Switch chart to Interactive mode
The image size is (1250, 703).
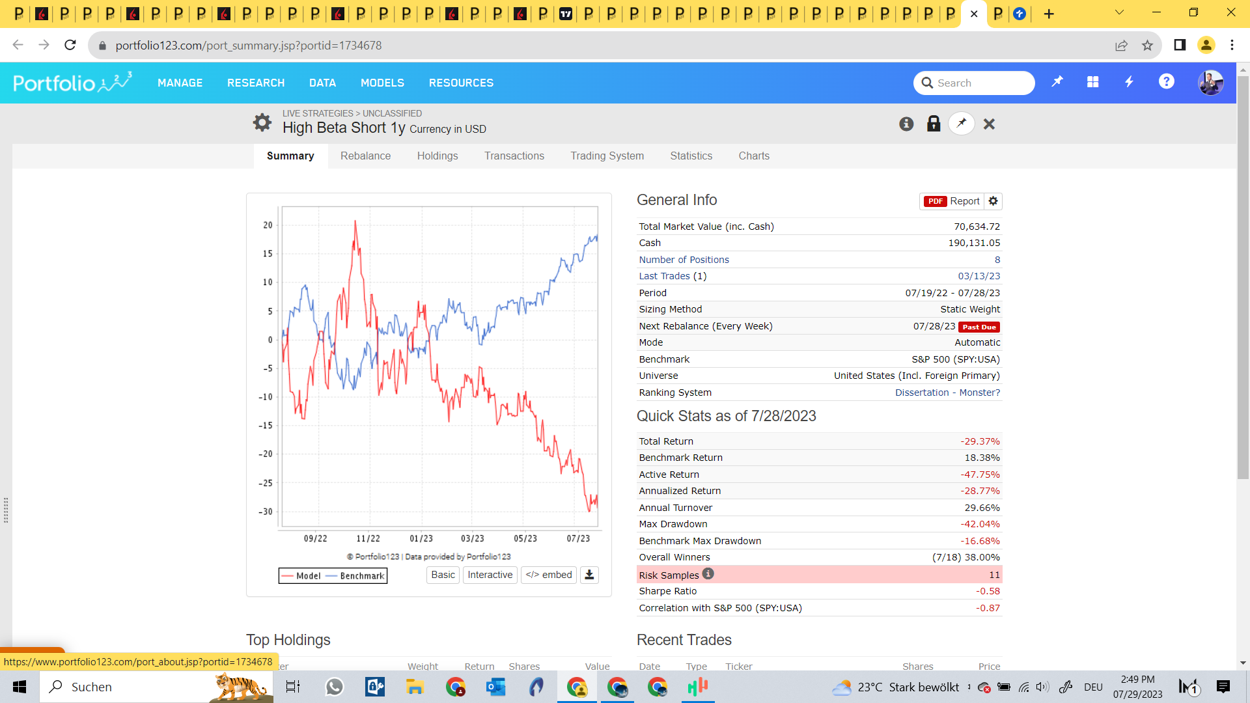pyautogui.click(x=490, y=575)
